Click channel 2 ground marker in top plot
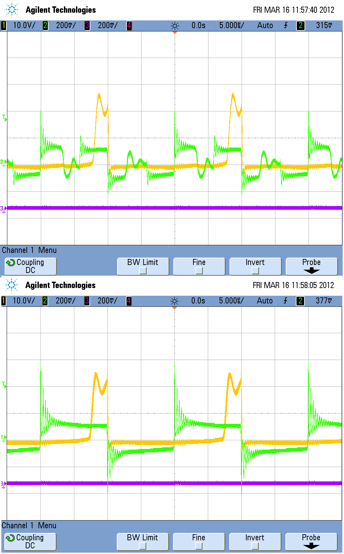 (3, 163)
